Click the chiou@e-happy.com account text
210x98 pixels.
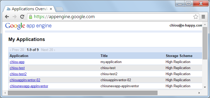186,25
